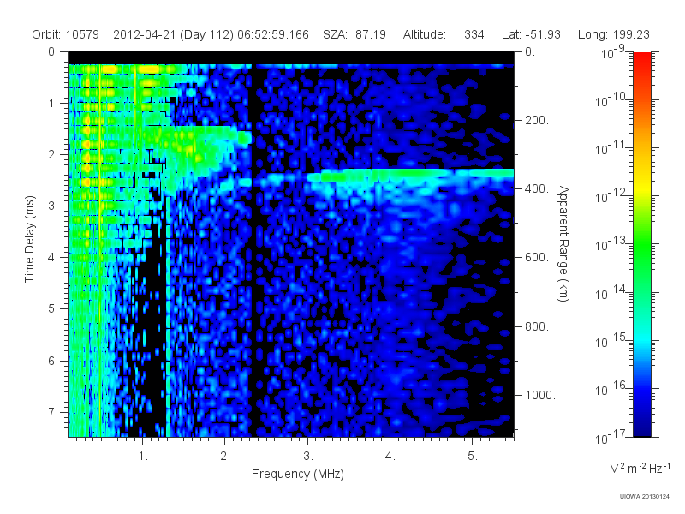Click the '1000.' apparent range tick label
Screen dimensions: 685x514
(x=540, y=395)
